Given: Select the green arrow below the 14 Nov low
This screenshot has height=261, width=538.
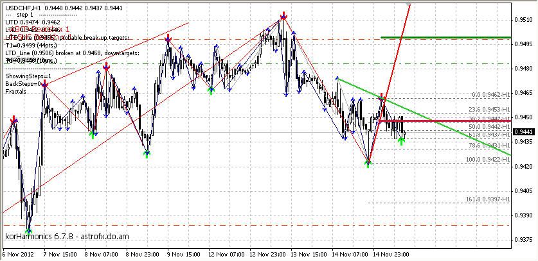Looking at the screenshot, I should click(x=368, y=164).
